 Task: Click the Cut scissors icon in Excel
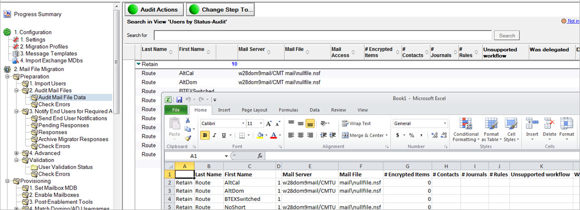188,120
